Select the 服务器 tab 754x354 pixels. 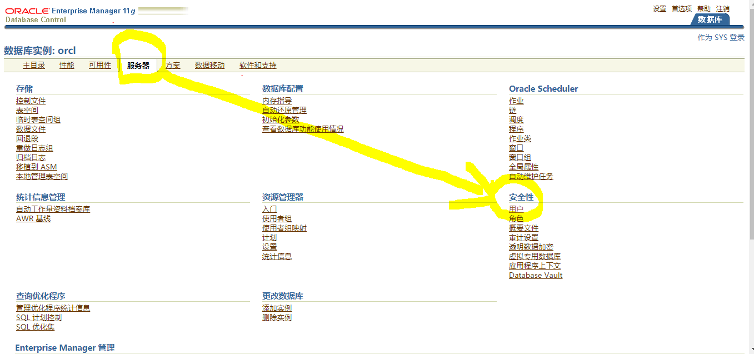tap(138, 65)
